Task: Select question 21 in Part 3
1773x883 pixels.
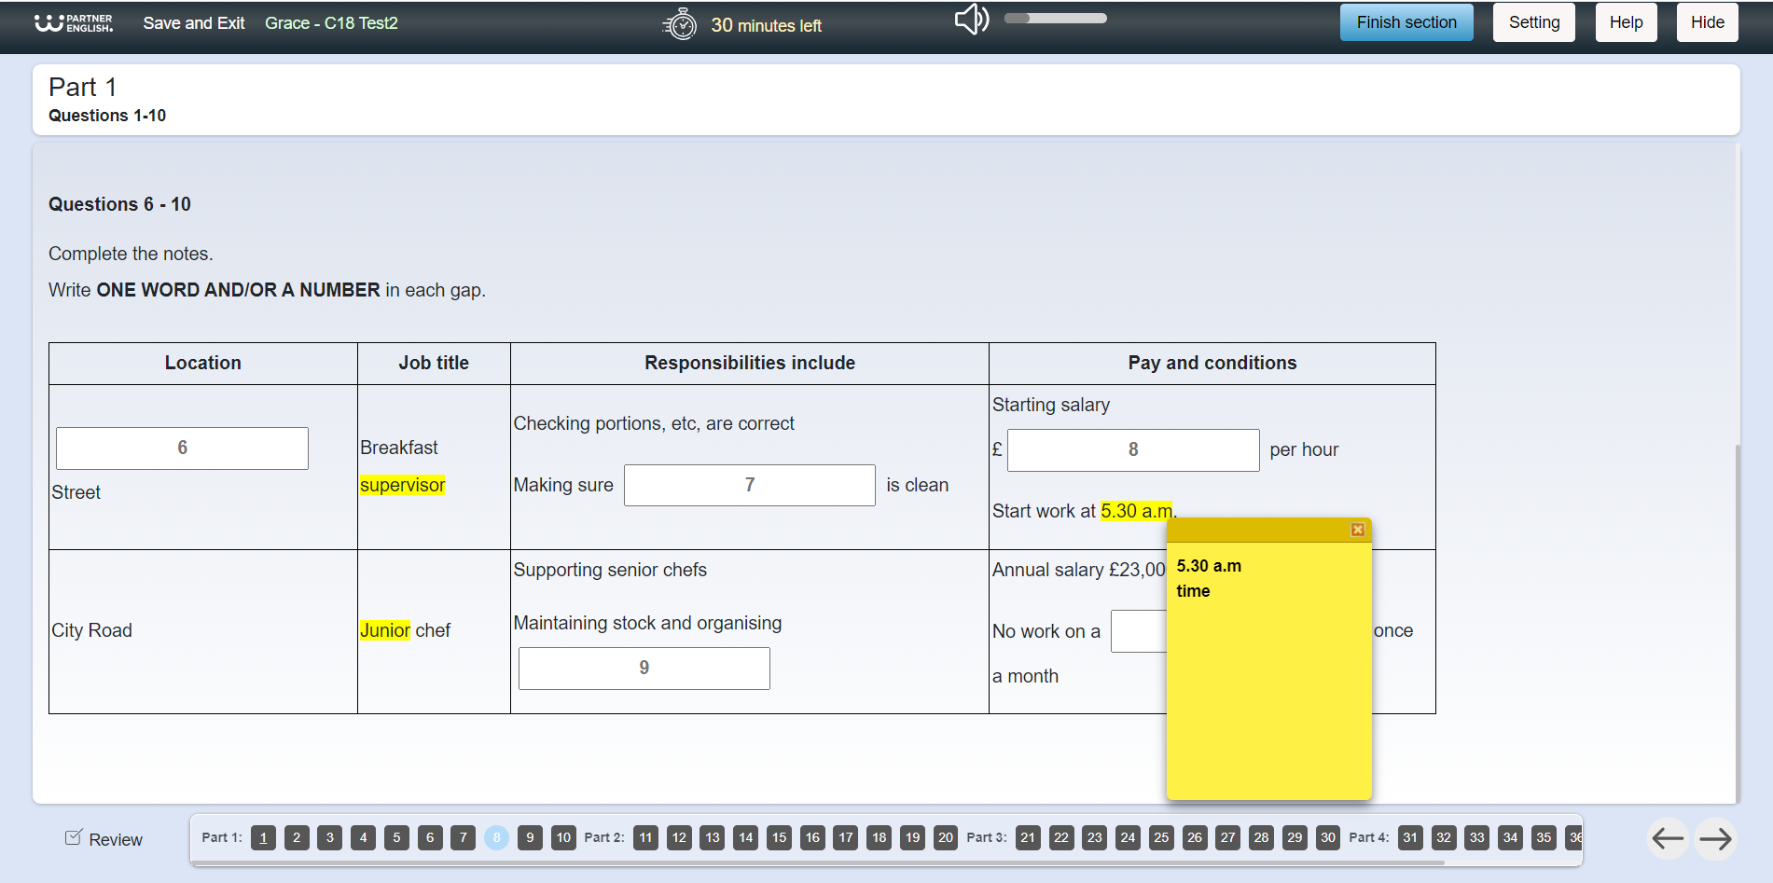Action: [x=1028, y=837]
